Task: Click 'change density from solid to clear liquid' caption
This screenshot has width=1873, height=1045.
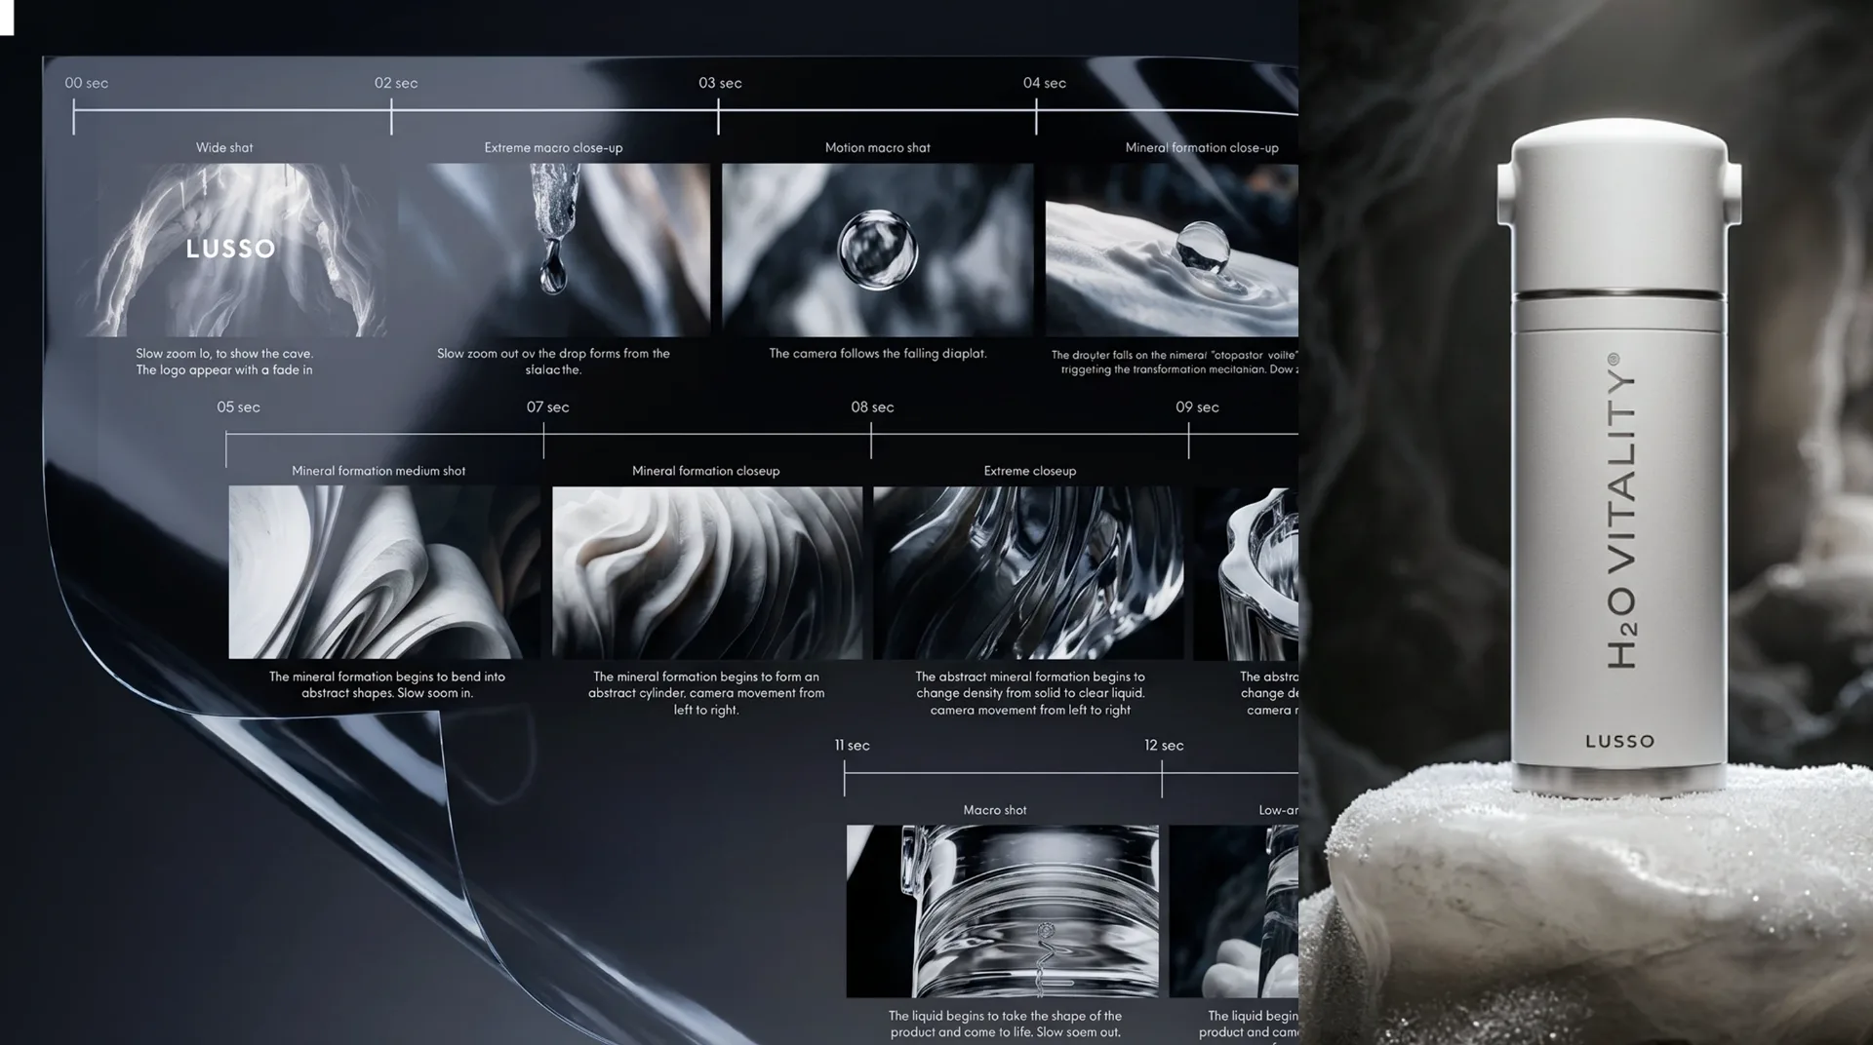Action: 1030,692
